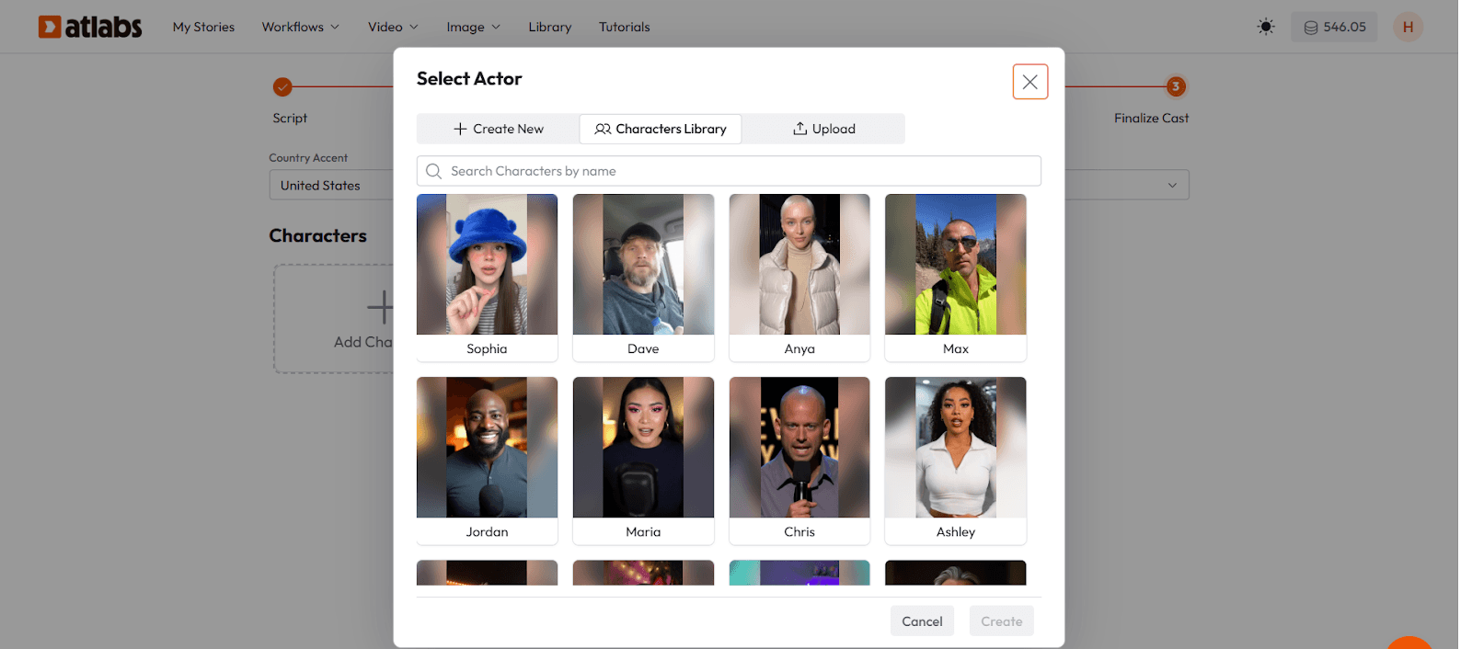Select the Jordan character thumbnail
Screen dimensions: 1472x649
pyautogui.click(x=487, y=447)
